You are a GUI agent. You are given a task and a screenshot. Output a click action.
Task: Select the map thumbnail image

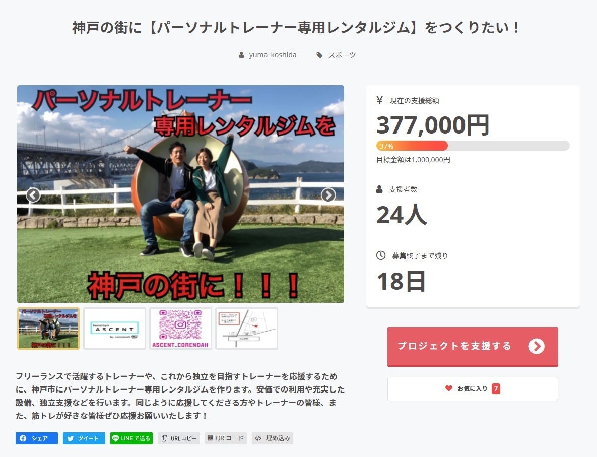[247, 329]
